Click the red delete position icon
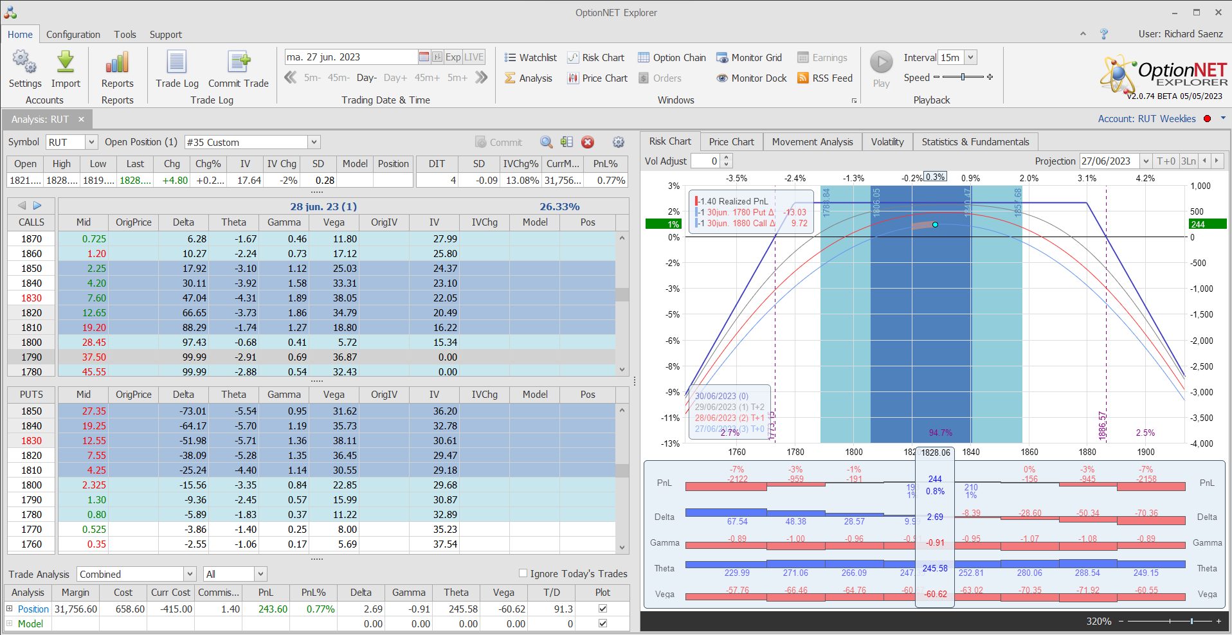1232x635 pixels. pyautogui.click(x=587, y=143)
